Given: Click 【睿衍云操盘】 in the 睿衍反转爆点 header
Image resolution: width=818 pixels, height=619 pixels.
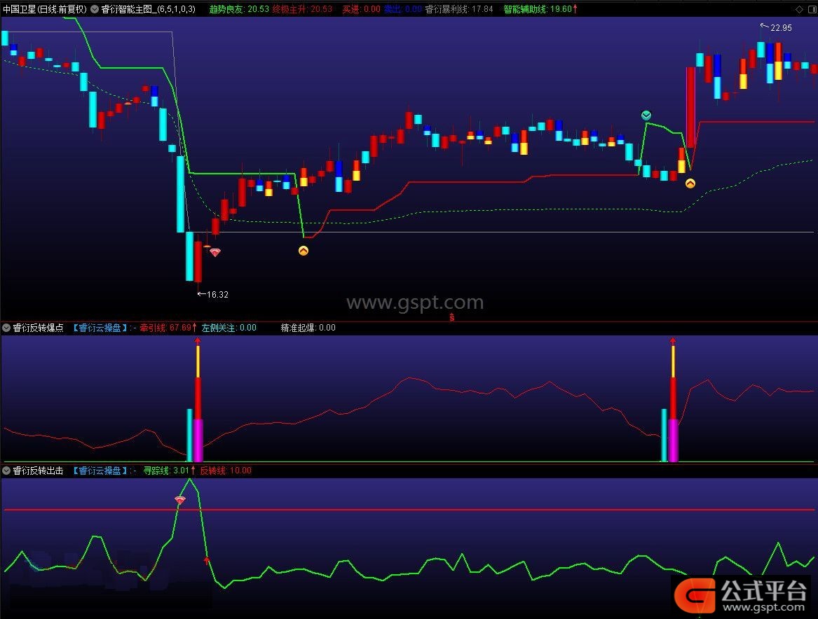Looking at the screenshot, I should pyautogui.click(x=99, y=328).
